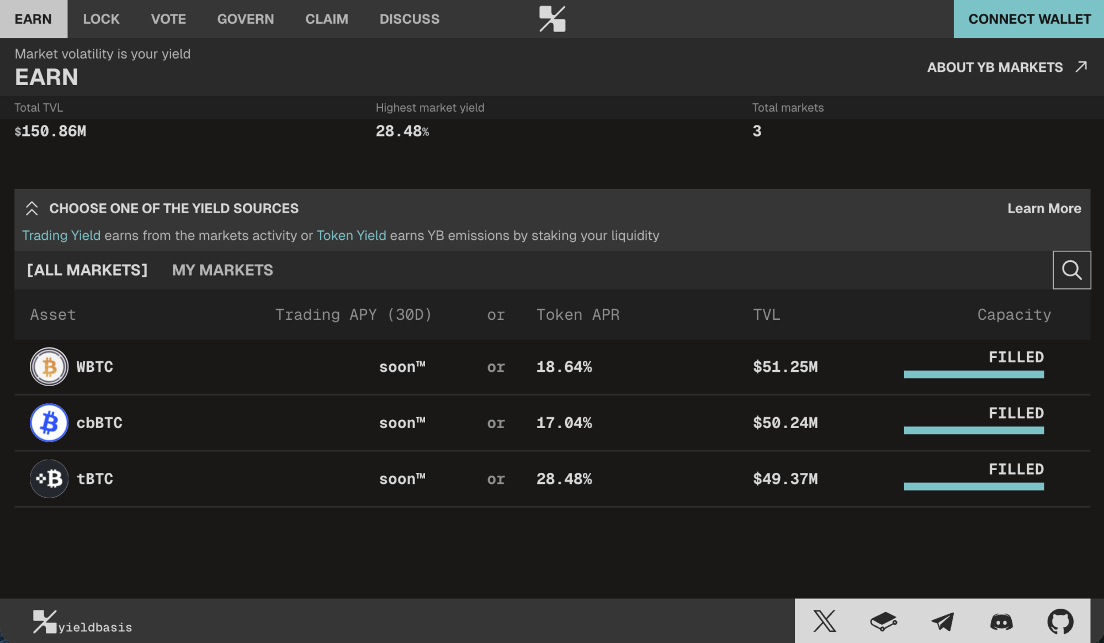Click the cbBTC coin icon

click(49, 423)
